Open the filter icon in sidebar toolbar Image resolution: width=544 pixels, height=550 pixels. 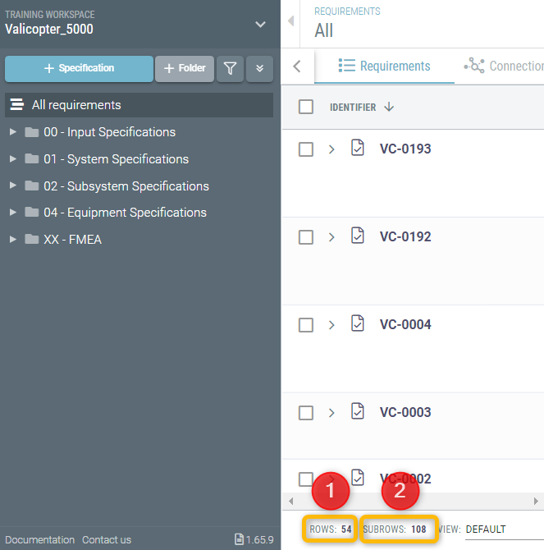click(x=230, y=68)
